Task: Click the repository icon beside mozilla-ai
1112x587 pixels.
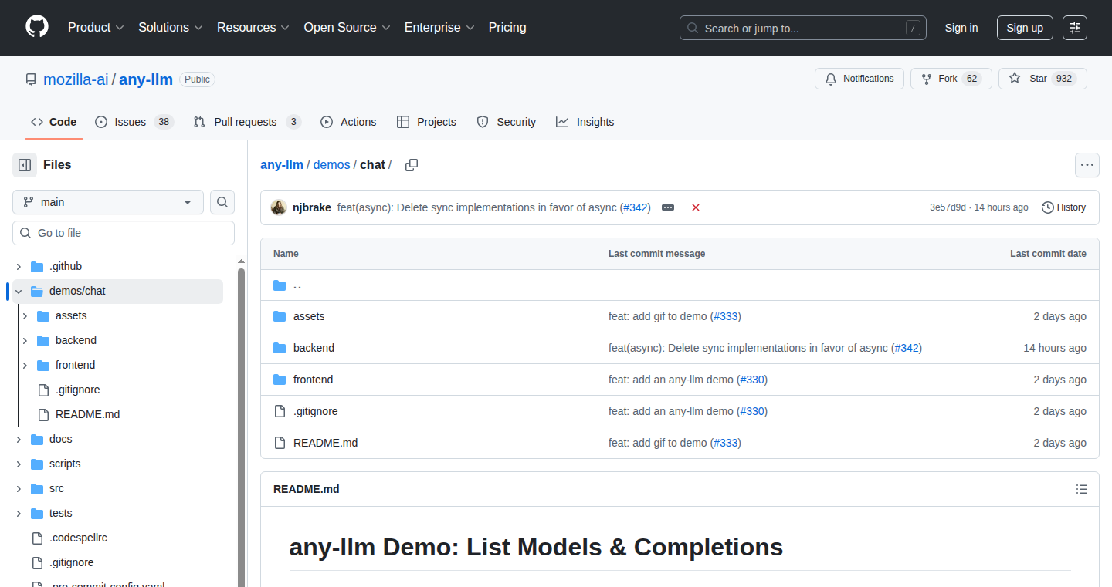Action: (x=31, y=79)
